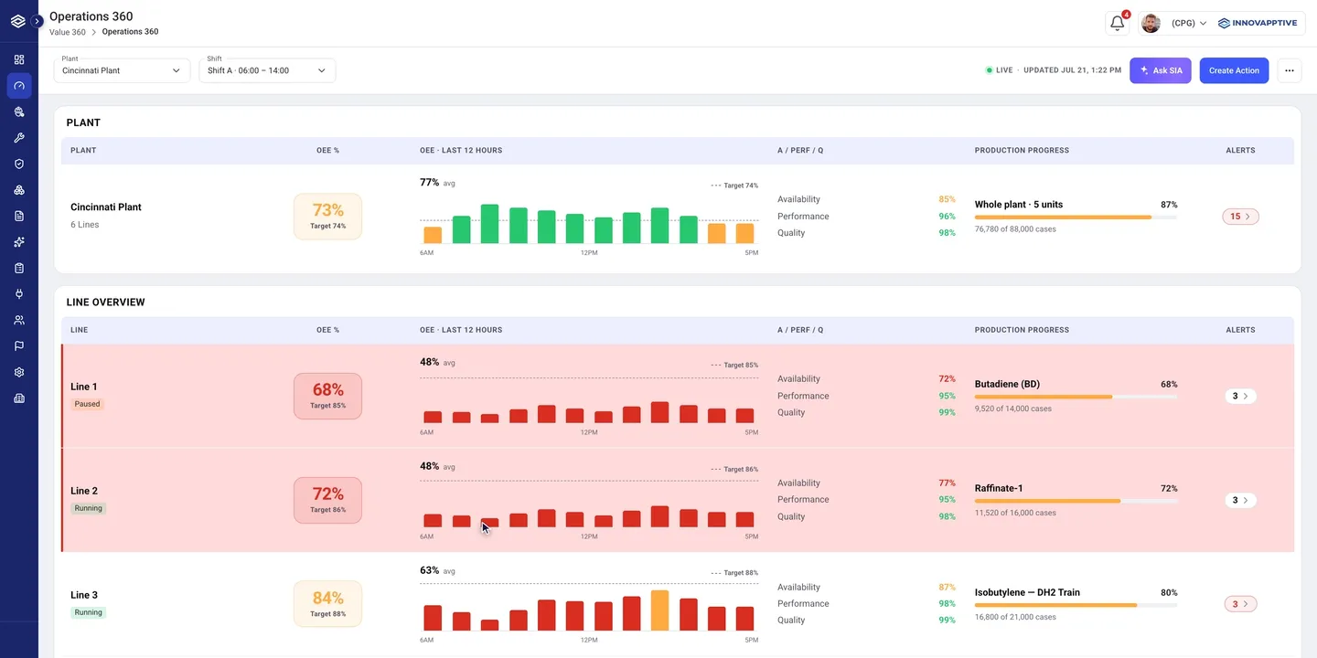Open the (CPG) account dropdown
Image resolution: width=1317 pixels, height=658 pixels.
[x=1189, y=24]
